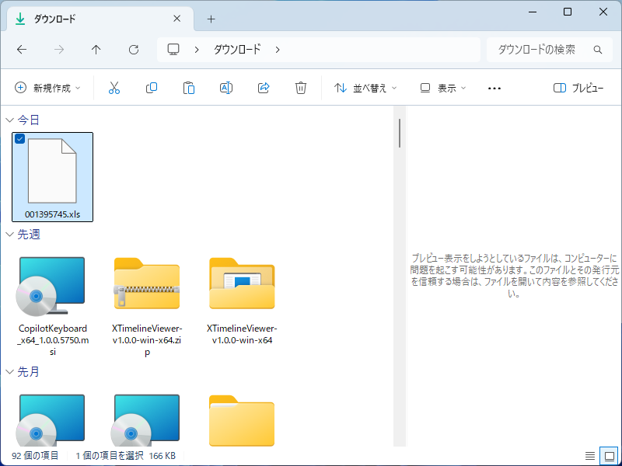Refresh the folder with the reload icon

click(133, 49)
